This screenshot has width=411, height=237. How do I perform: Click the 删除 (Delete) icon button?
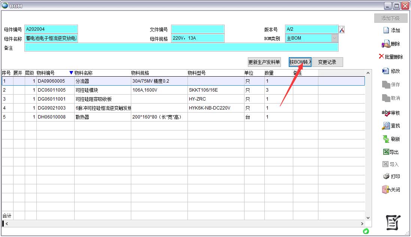click(391, 44)
